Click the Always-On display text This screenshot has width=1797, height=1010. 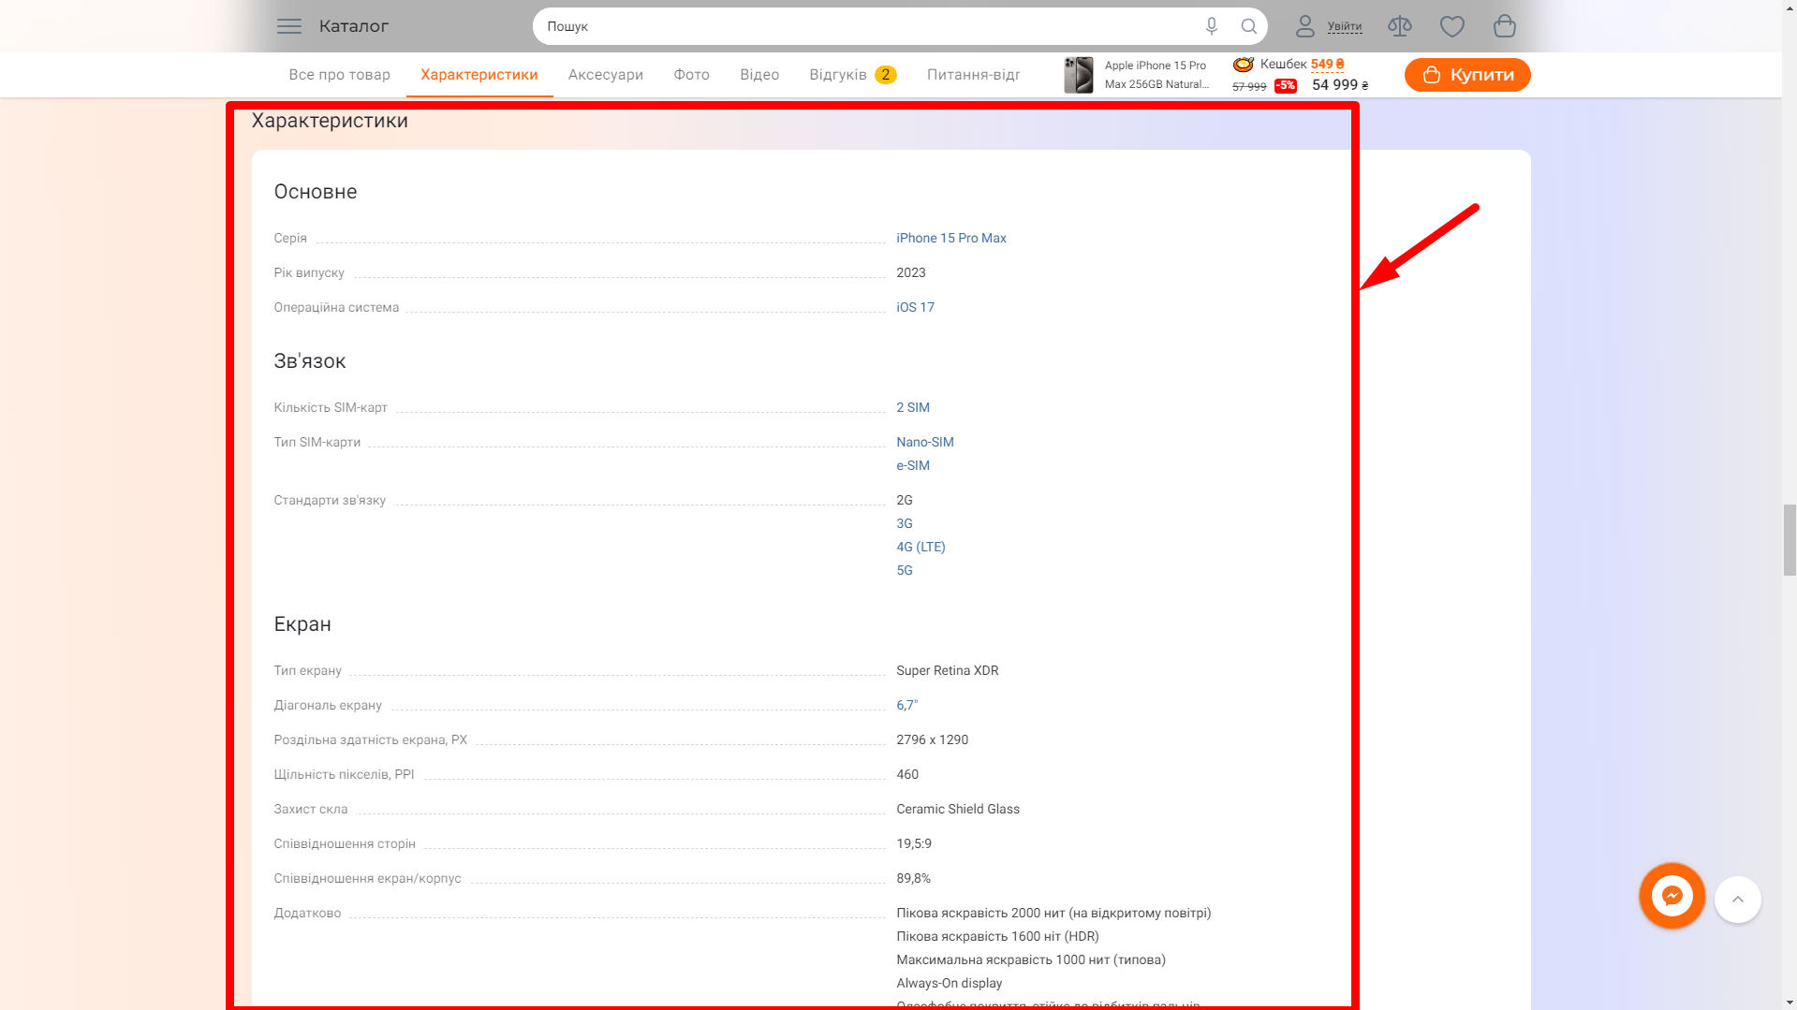pyautogui.click(x=949, y=983)
